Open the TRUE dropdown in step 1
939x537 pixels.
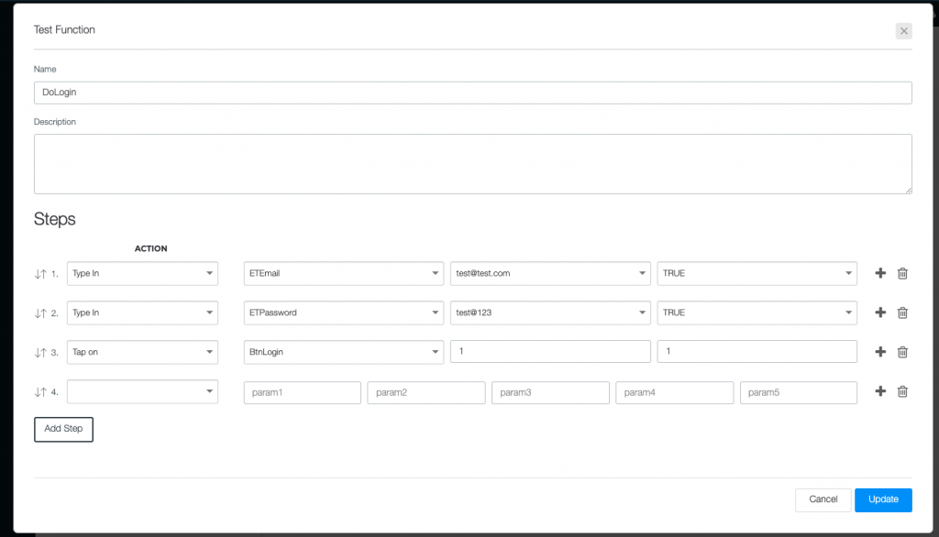(757, 274)
